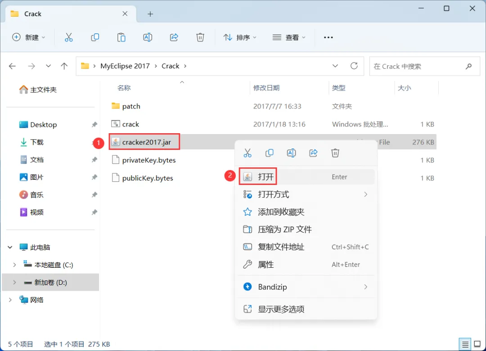The image size is (486, 351).
Task: Expand the chevron after Crack in the breadcrumb
Action: [x=185, y=66]
